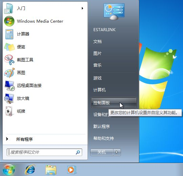Open Windows Media Player from taskbar
The width and height of the screenshot is (183, 176).
point(72,170)
